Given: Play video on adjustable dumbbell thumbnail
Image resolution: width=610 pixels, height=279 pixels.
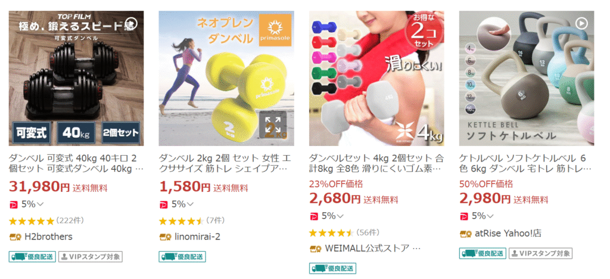Looking at the screenshot, I should pos(133,23).
